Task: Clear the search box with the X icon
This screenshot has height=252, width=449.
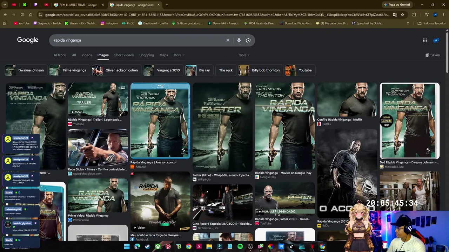Action: [228, 40]
